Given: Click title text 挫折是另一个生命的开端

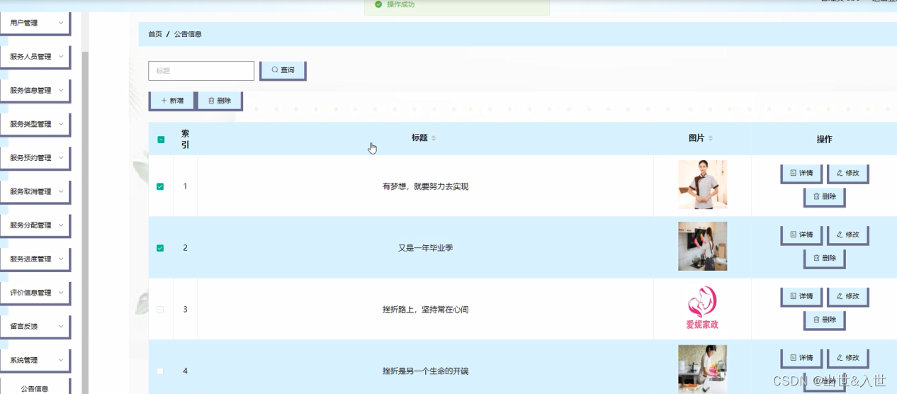Looking at the screenshot, I should pos(425,371).
